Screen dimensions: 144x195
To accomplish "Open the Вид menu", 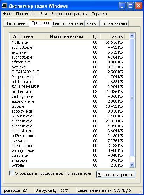I will [x=43, y=14].
